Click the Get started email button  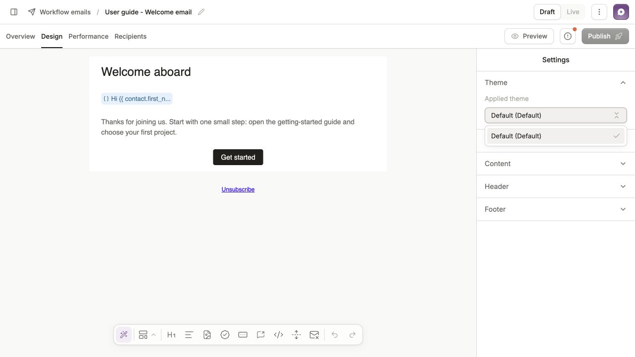[x=238, y=157]
